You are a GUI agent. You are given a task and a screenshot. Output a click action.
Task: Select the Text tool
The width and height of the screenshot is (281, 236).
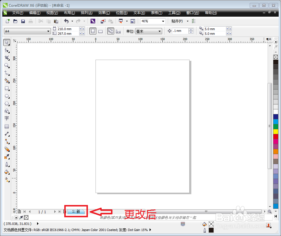pyautogui.click(x=7, y=118)
